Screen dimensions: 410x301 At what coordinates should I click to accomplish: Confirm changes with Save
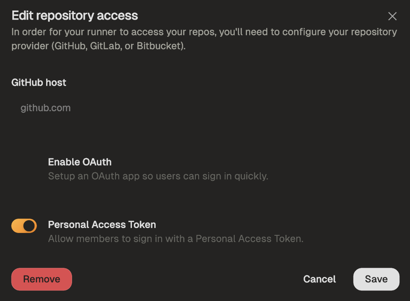pos(376,279)
